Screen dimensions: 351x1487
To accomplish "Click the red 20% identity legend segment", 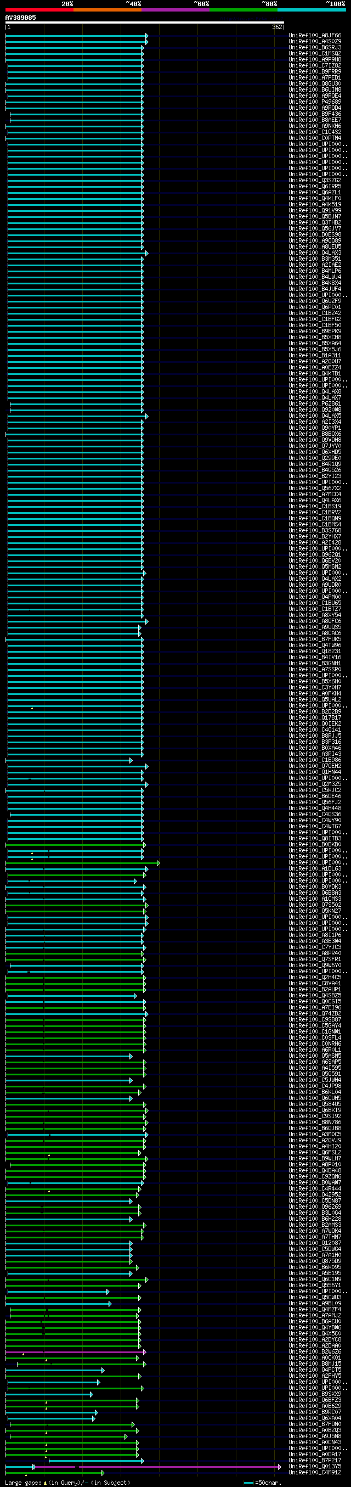I will coord(39,10).
